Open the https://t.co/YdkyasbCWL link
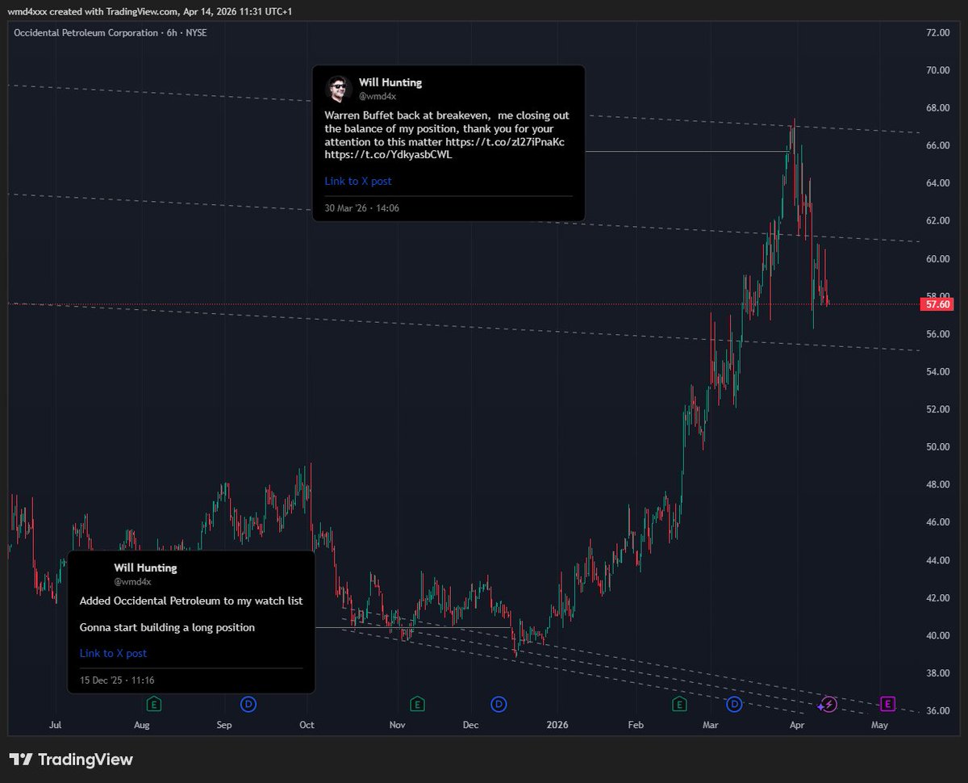 [x=389, y=155]
